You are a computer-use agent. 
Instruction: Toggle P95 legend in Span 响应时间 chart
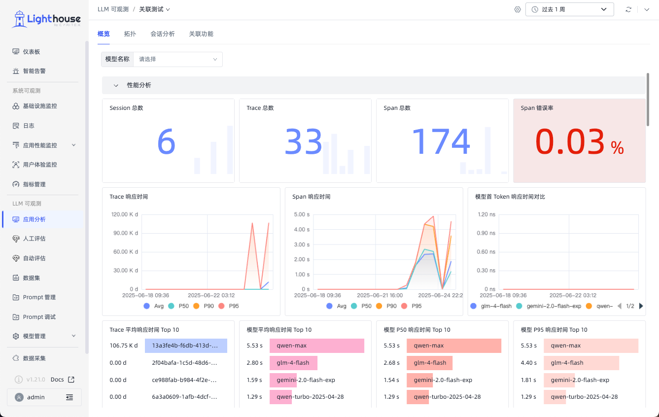pyautogui.click(x=411, y=306)
